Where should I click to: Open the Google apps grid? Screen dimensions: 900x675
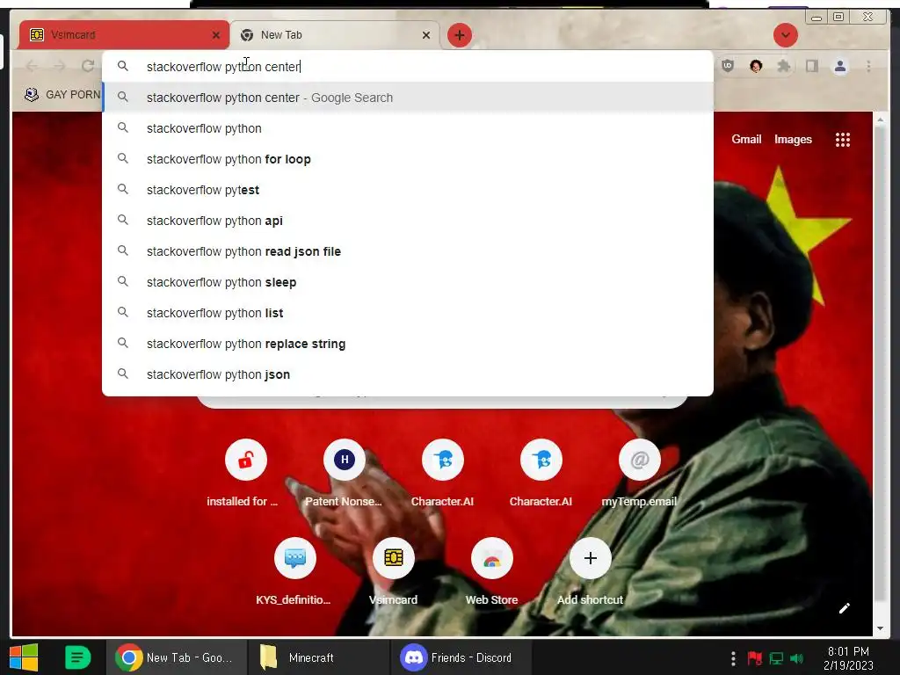point(843,140)
